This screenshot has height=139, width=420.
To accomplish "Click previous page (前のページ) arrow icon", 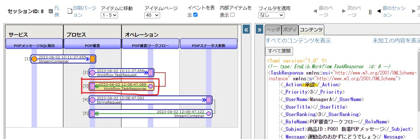I will 315,11.
